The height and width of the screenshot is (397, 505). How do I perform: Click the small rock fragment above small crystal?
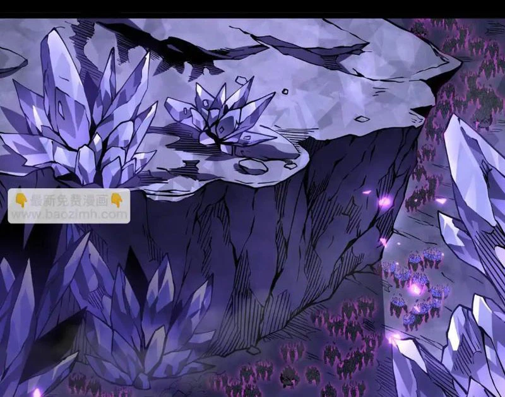coord(241,80)
